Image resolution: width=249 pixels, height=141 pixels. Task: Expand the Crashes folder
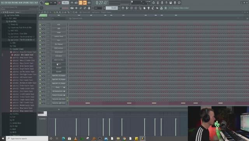16,114
